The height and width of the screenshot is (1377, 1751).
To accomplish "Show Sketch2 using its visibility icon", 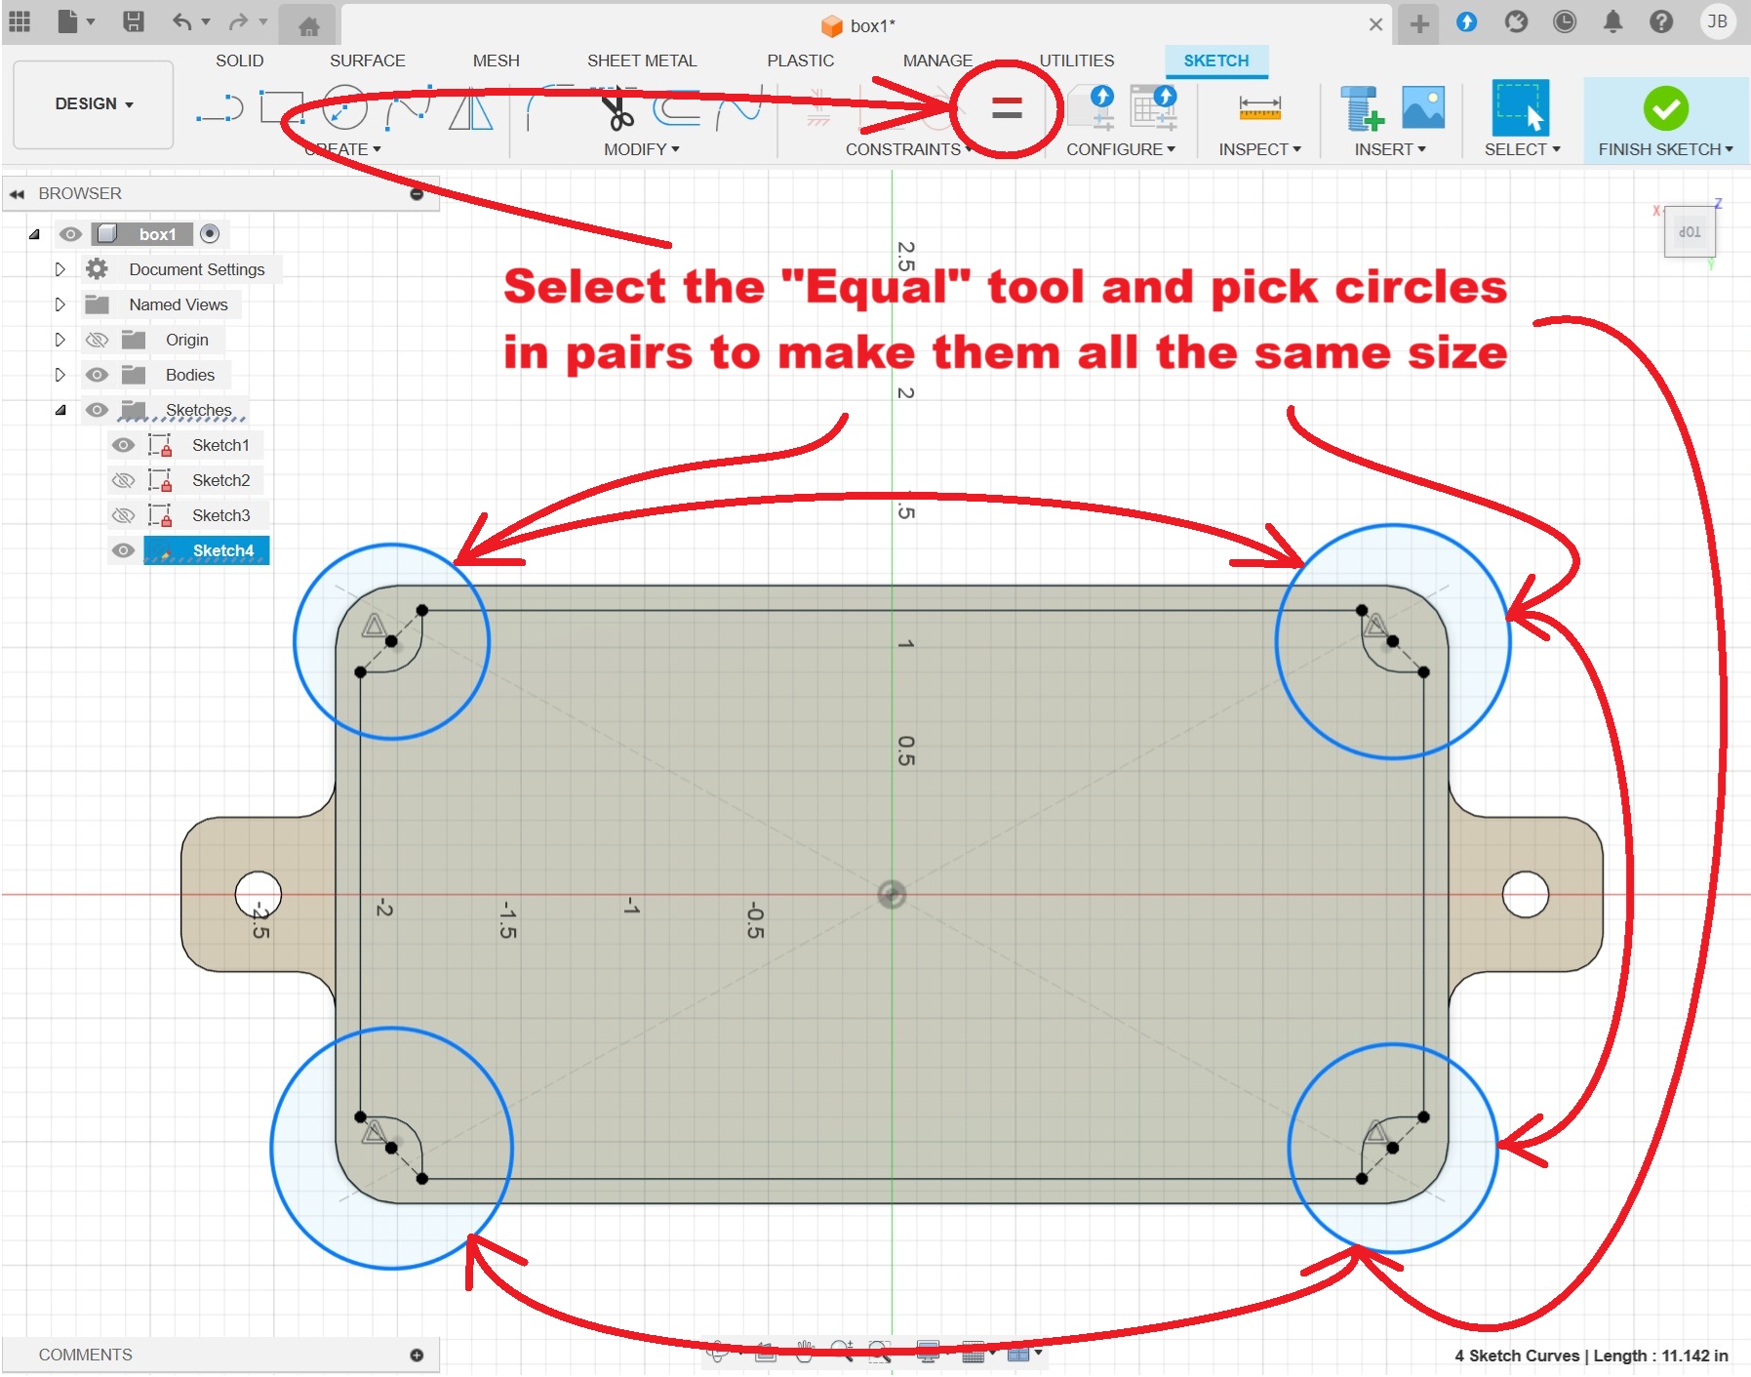I will coord(123,480).
